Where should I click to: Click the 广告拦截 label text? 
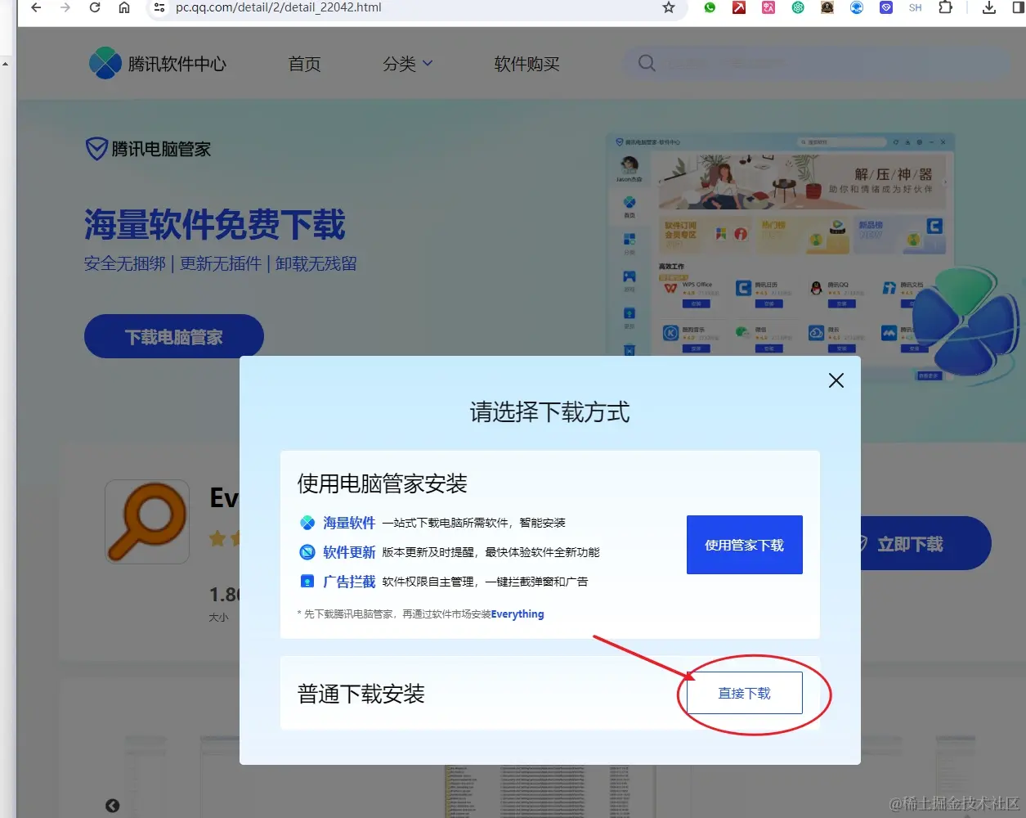coord(349,582)
